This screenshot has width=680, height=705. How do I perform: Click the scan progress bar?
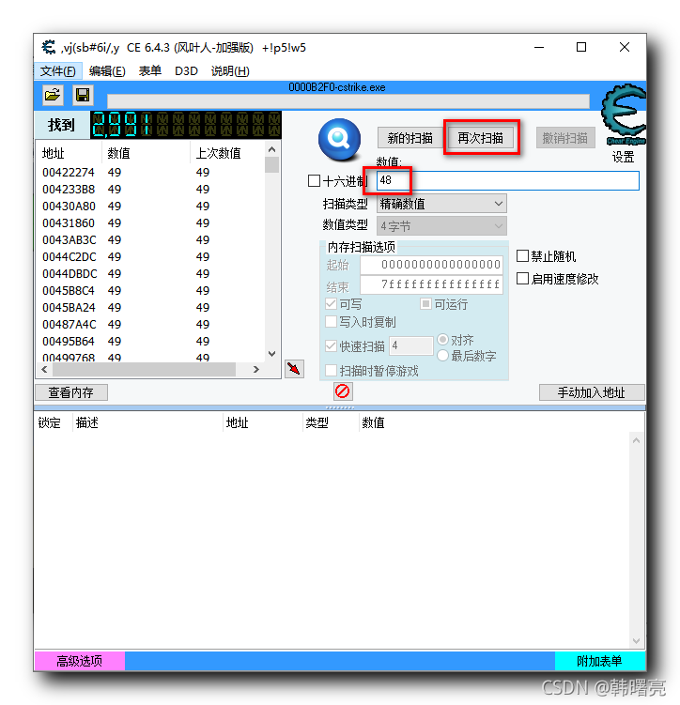[x=348, y=101]
